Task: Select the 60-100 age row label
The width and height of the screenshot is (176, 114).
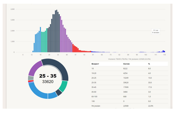Action: (94, 97)
